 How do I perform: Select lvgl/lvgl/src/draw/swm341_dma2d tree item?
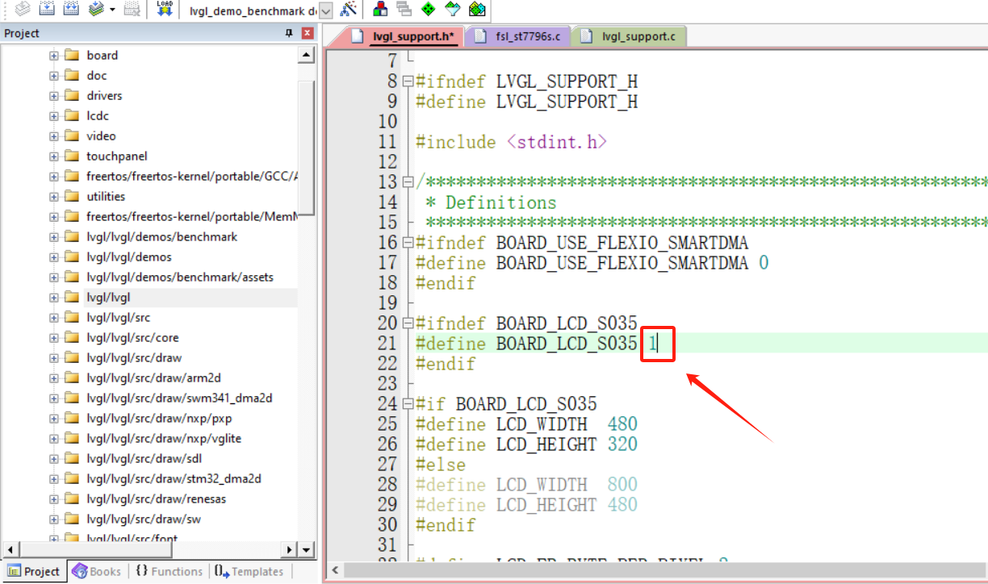[x=179, y=398]
